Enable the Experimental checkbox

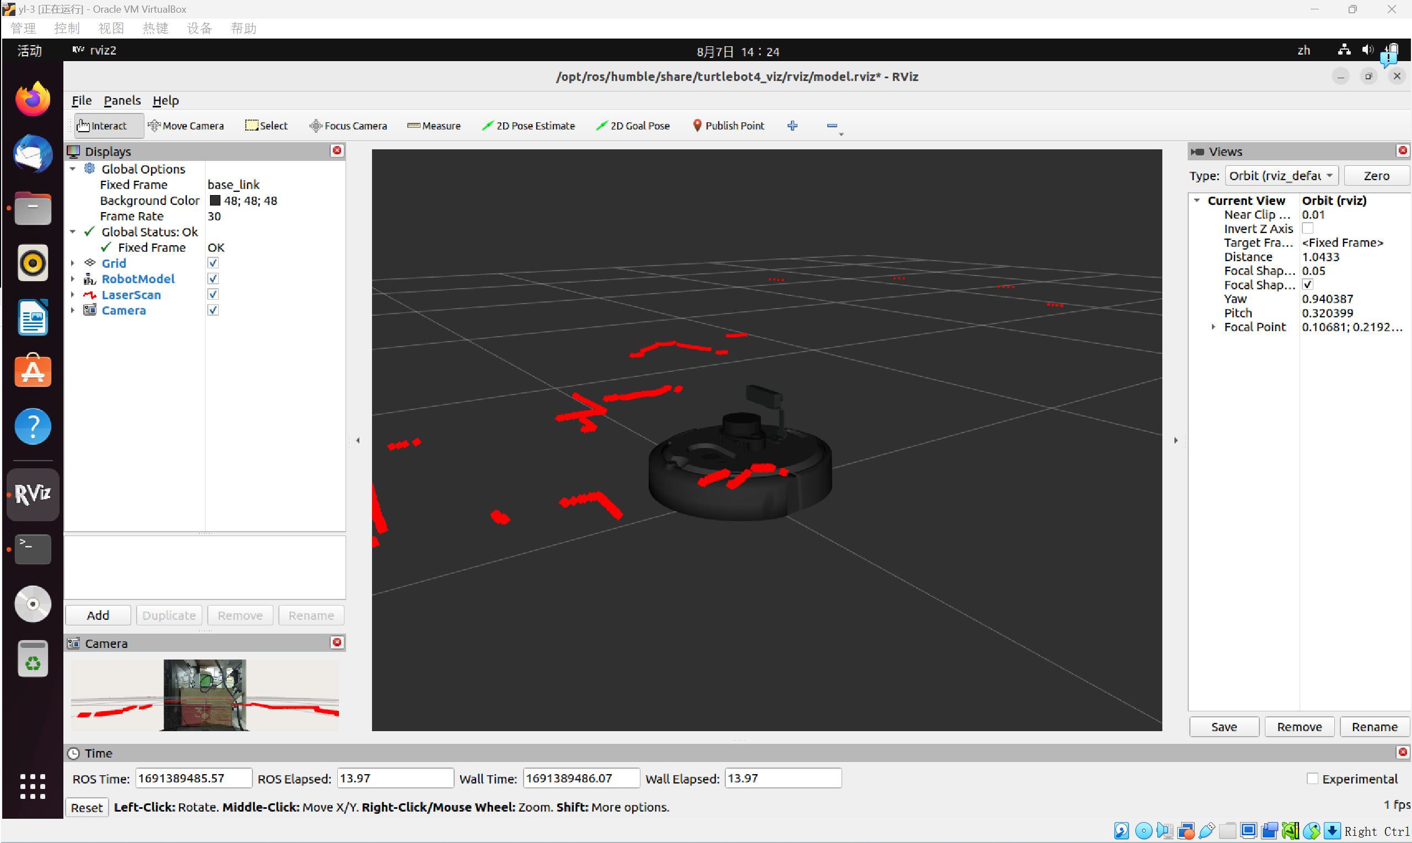point(1313,779)
